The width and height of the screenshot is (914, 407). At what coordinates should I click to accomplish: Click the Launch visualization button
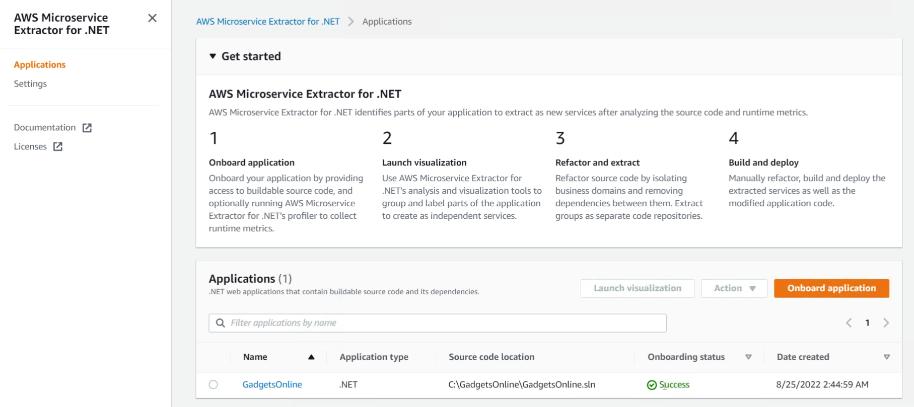click(637, 288)
